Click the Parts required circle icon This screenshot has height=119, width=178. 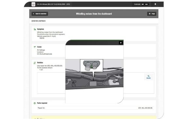tap(35, 103)
